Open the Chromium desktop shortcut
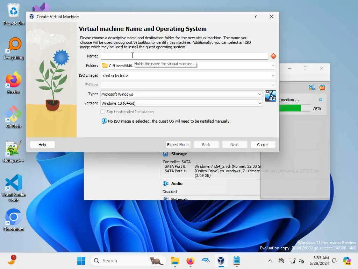Viewport: 358px width, 269px height. [14, 220]
